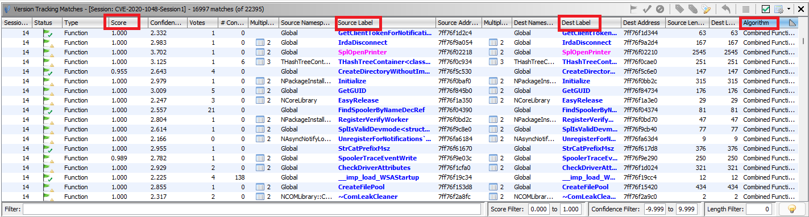This screenshot has width=809, height=217.
Task: Click status flag icon in IrdaDisconnect row
Action: click(48, 42)
